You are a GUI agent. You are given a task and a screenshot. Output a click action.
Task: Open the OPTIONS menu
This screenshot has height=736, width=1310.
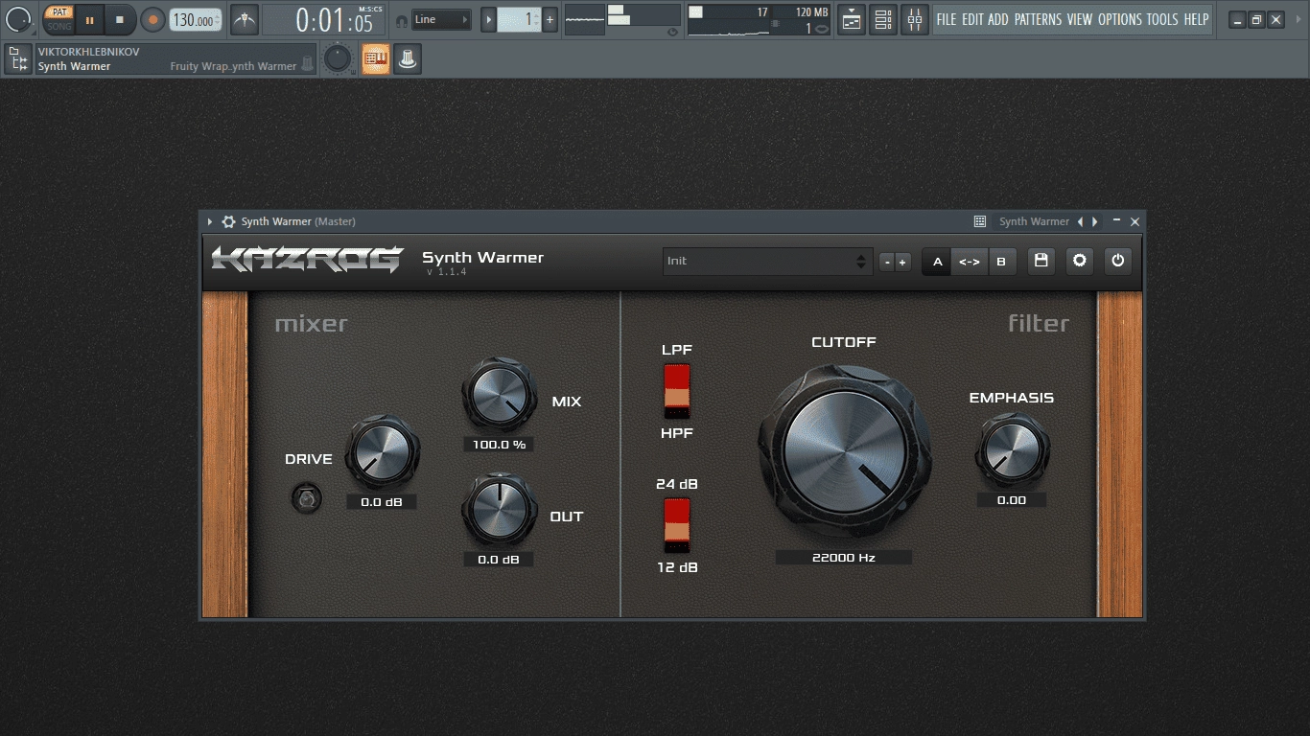coord(1120,19)
